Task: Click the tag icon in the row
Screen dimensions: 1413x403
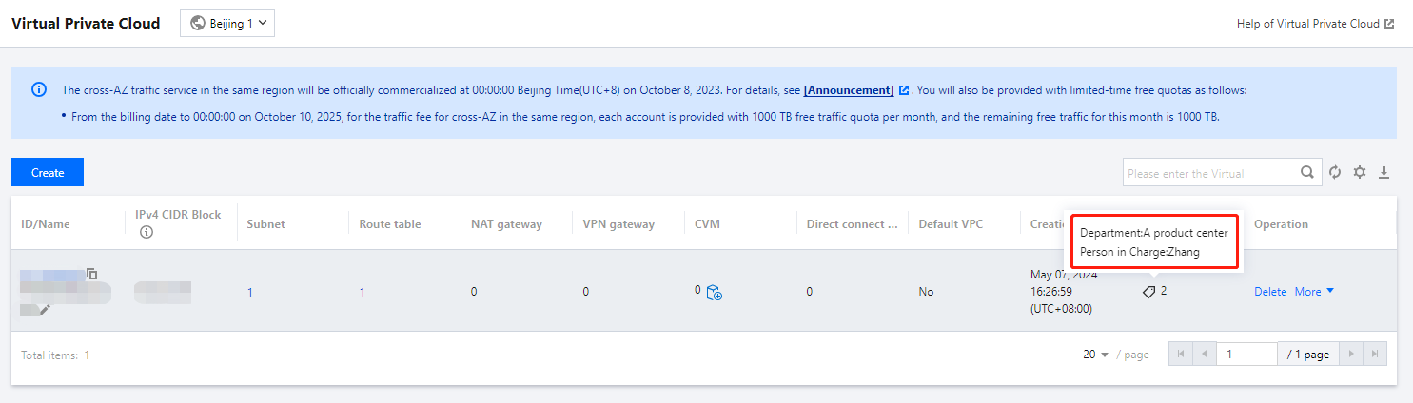Action: (1149, 292)
